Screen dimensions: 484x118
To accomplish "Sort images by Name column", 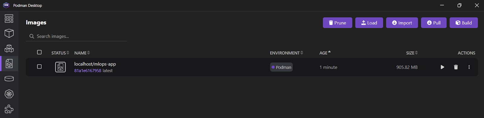I will (x=82, y=53).
